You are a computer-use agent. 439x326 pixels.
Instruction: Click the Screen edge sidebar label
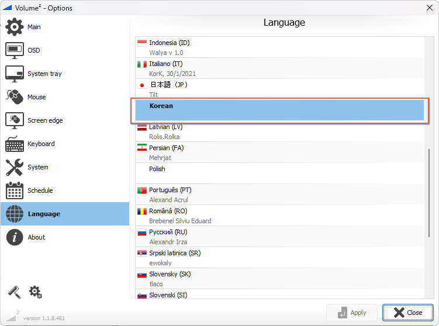[45, 120]
